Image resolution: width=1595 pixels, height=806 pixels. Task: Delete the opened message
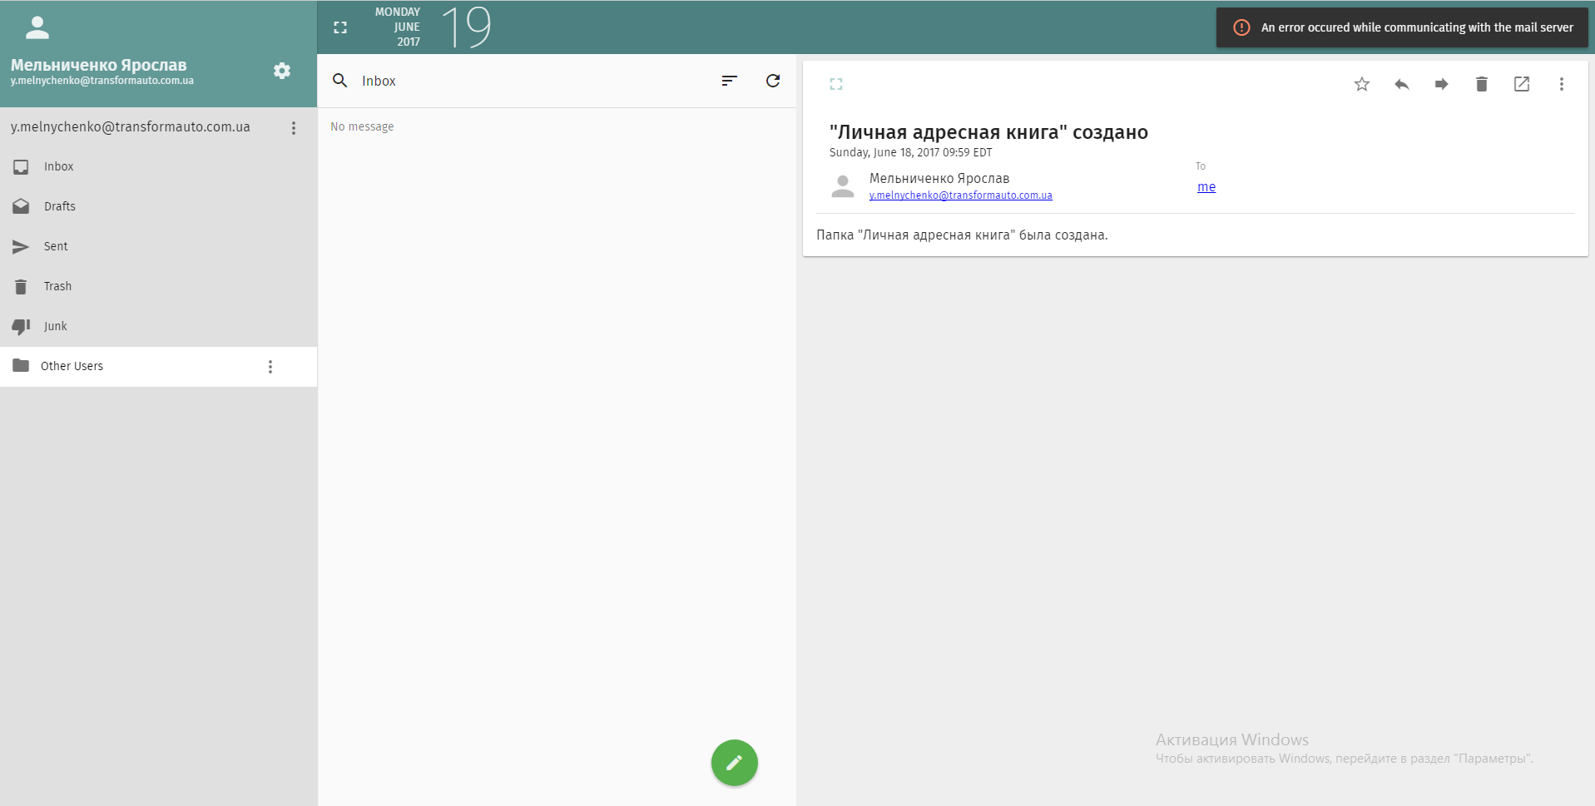tap(1482, 84)
